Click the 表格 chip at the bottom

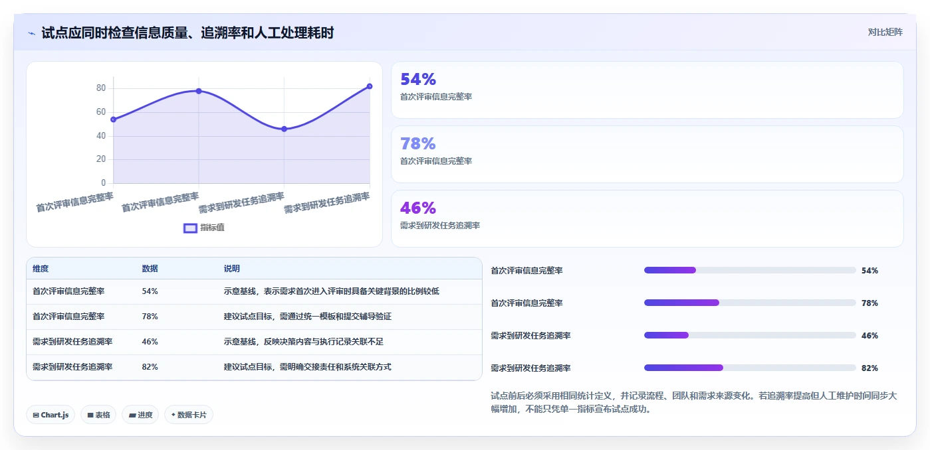(98, 415)
